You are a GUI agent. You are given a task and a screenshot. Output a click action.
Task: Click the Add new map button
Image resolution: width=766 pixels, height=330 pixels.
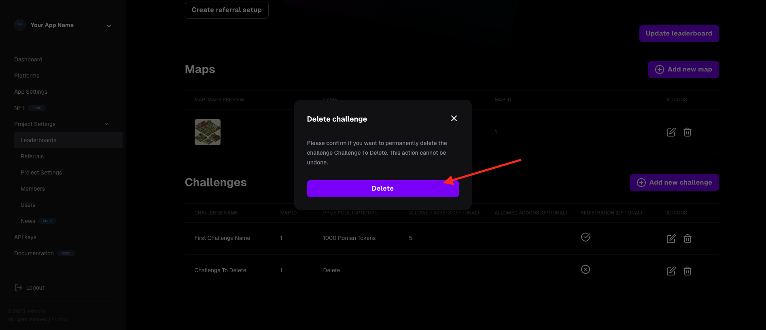click(683, 69)
